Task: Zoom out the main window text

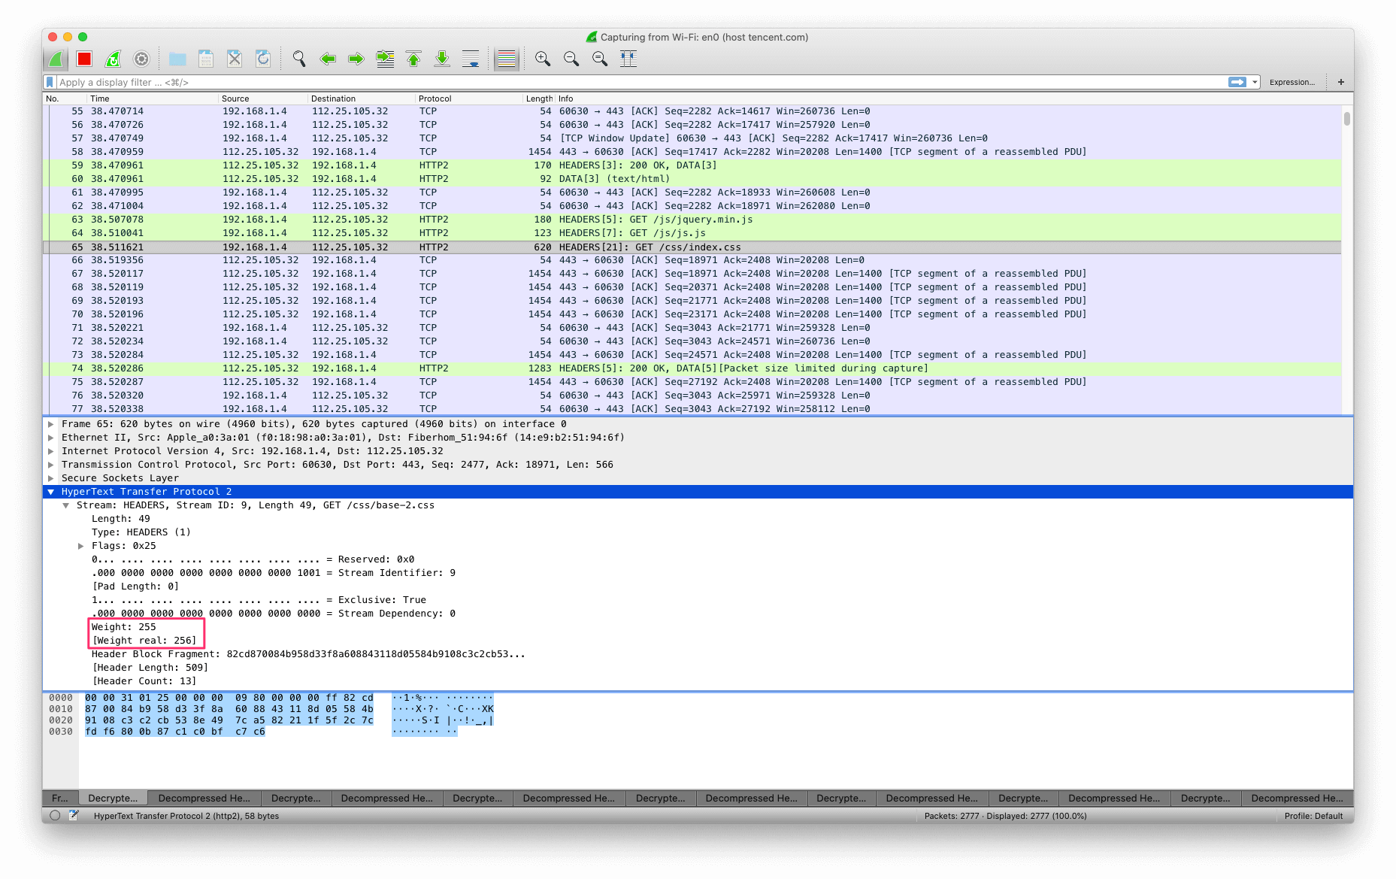Action: (571, 59)
